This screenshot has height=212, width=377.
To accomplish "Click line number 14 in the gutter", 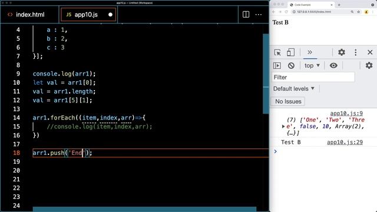I will point(16,118).
